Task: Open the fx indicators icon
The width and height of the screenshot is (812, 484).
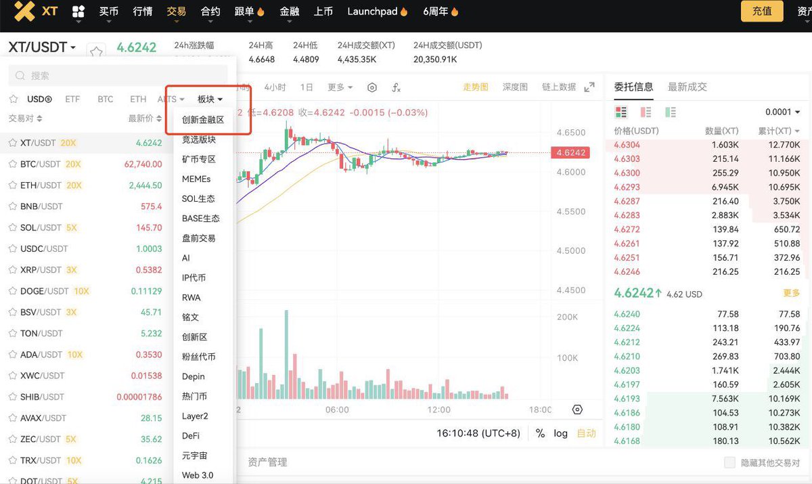Action: point(397,87)
